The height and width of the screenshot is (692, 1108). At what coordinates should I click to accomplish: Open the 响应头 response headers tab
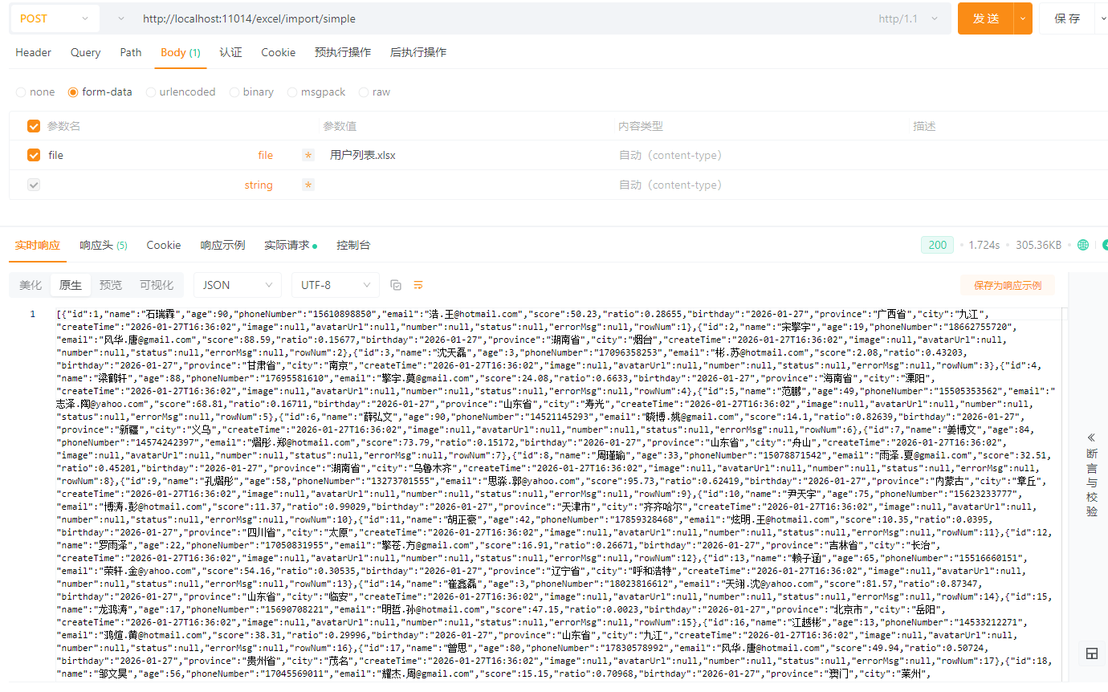pyautogui.click(x=103, y=245)
